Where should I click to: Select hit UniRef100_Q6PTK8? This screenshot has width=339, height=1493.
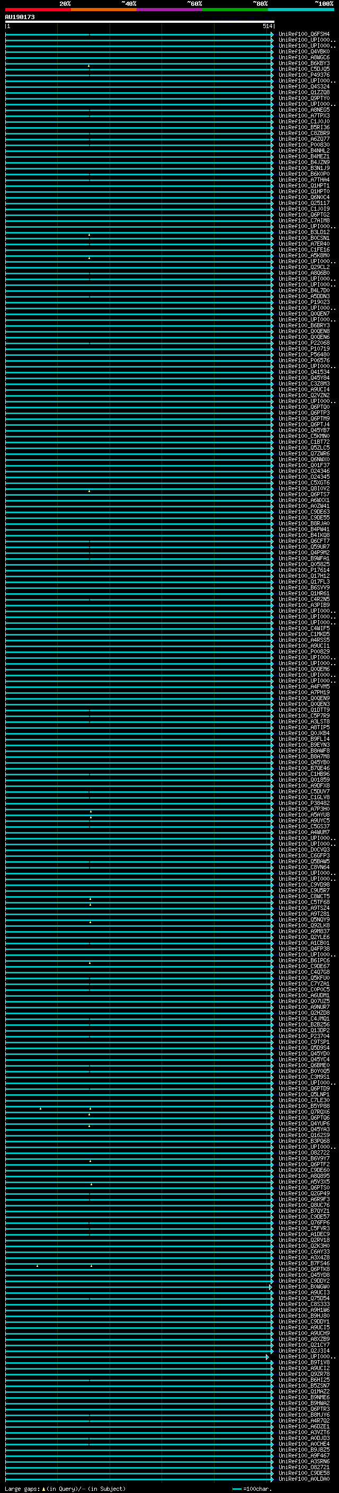[304, 1268]
